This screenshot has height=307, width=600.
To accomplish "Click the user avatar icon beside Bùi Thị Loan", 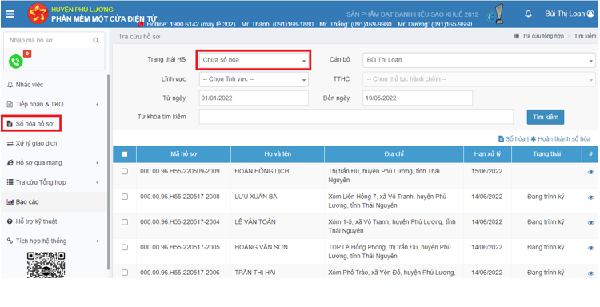I will tap(590, 14).
